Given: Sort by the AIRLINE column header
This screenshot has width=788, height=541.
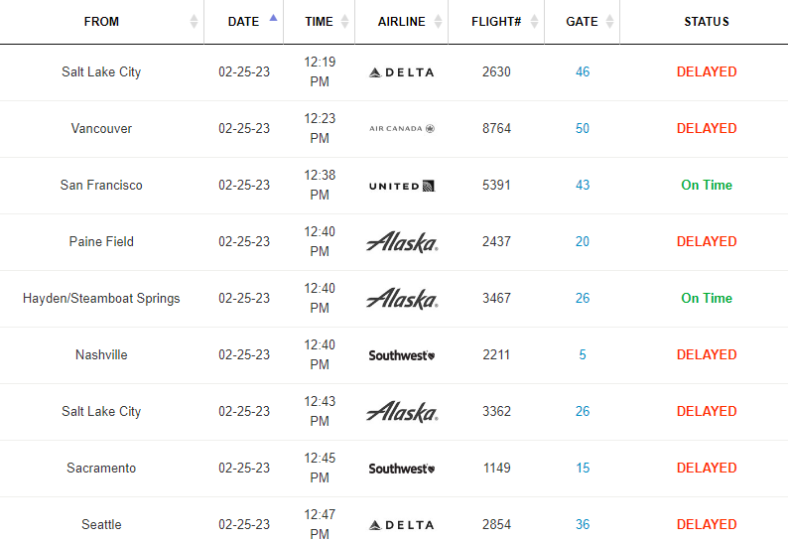Looking at the screenshot, I should (402, 22).
